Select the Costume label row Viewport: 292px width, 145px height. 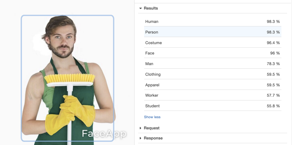coord(212,43)
